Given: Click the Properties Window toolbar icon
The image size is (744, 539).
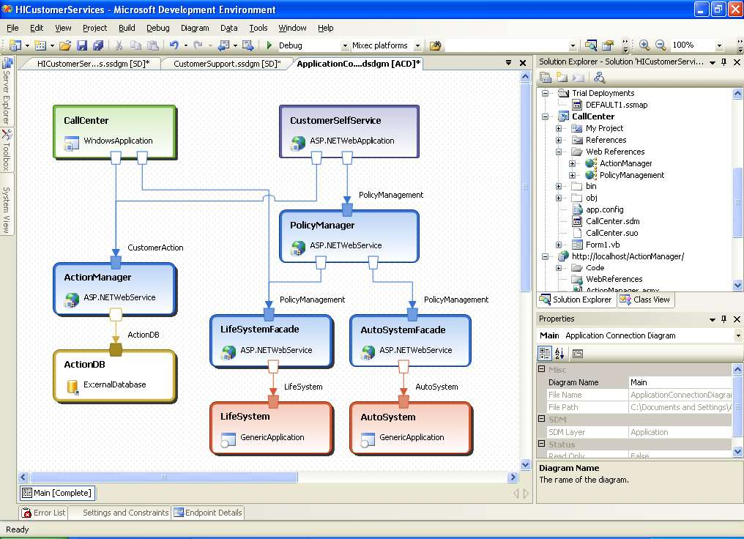Looking at the screenshot, I should coord(608,45).
